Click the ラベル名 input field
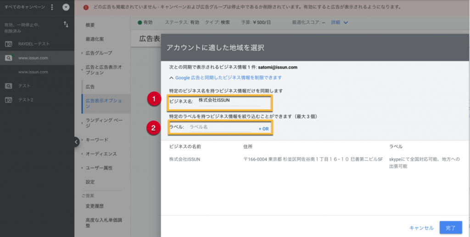Image resolution: width=470 pixels, height=237 pixels. pos(220,127)
